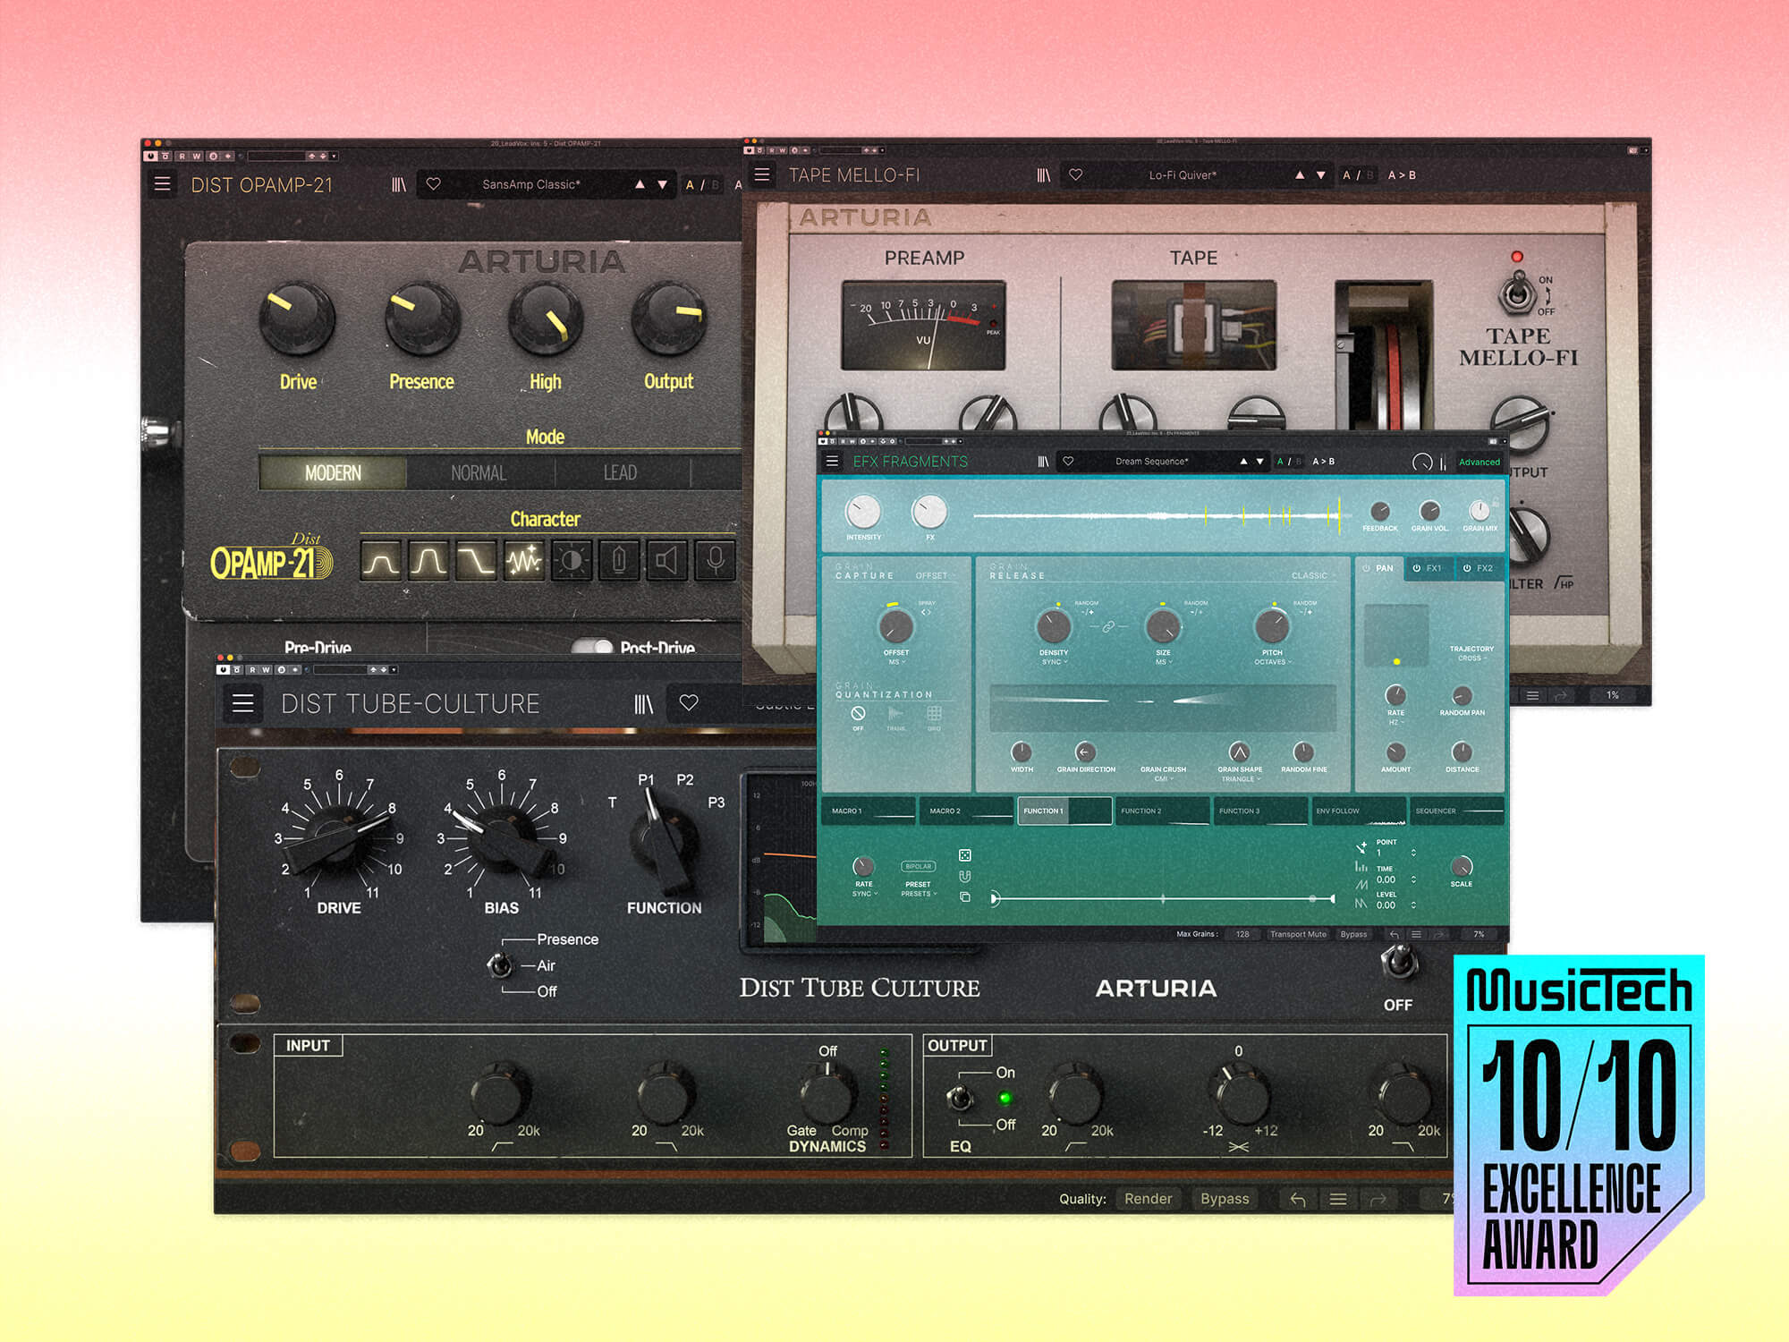Open preset browser in EFX Fragments
This screenshot has height=1342, width=1789.
pyautogui.click(x=1043, y=462)
